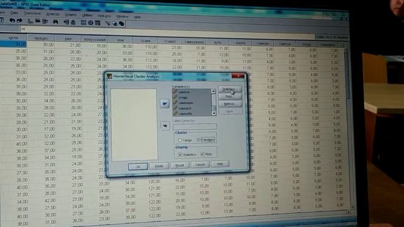Select the first variable in the Variables list
This screenshot has height=227, width=404.
click(x=192, y=92)
